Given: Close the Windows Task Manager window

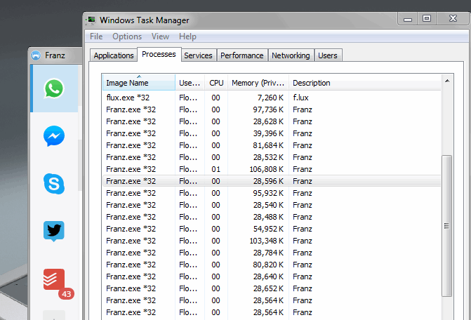Looking at the screenshot, I should tap(453, 19).
